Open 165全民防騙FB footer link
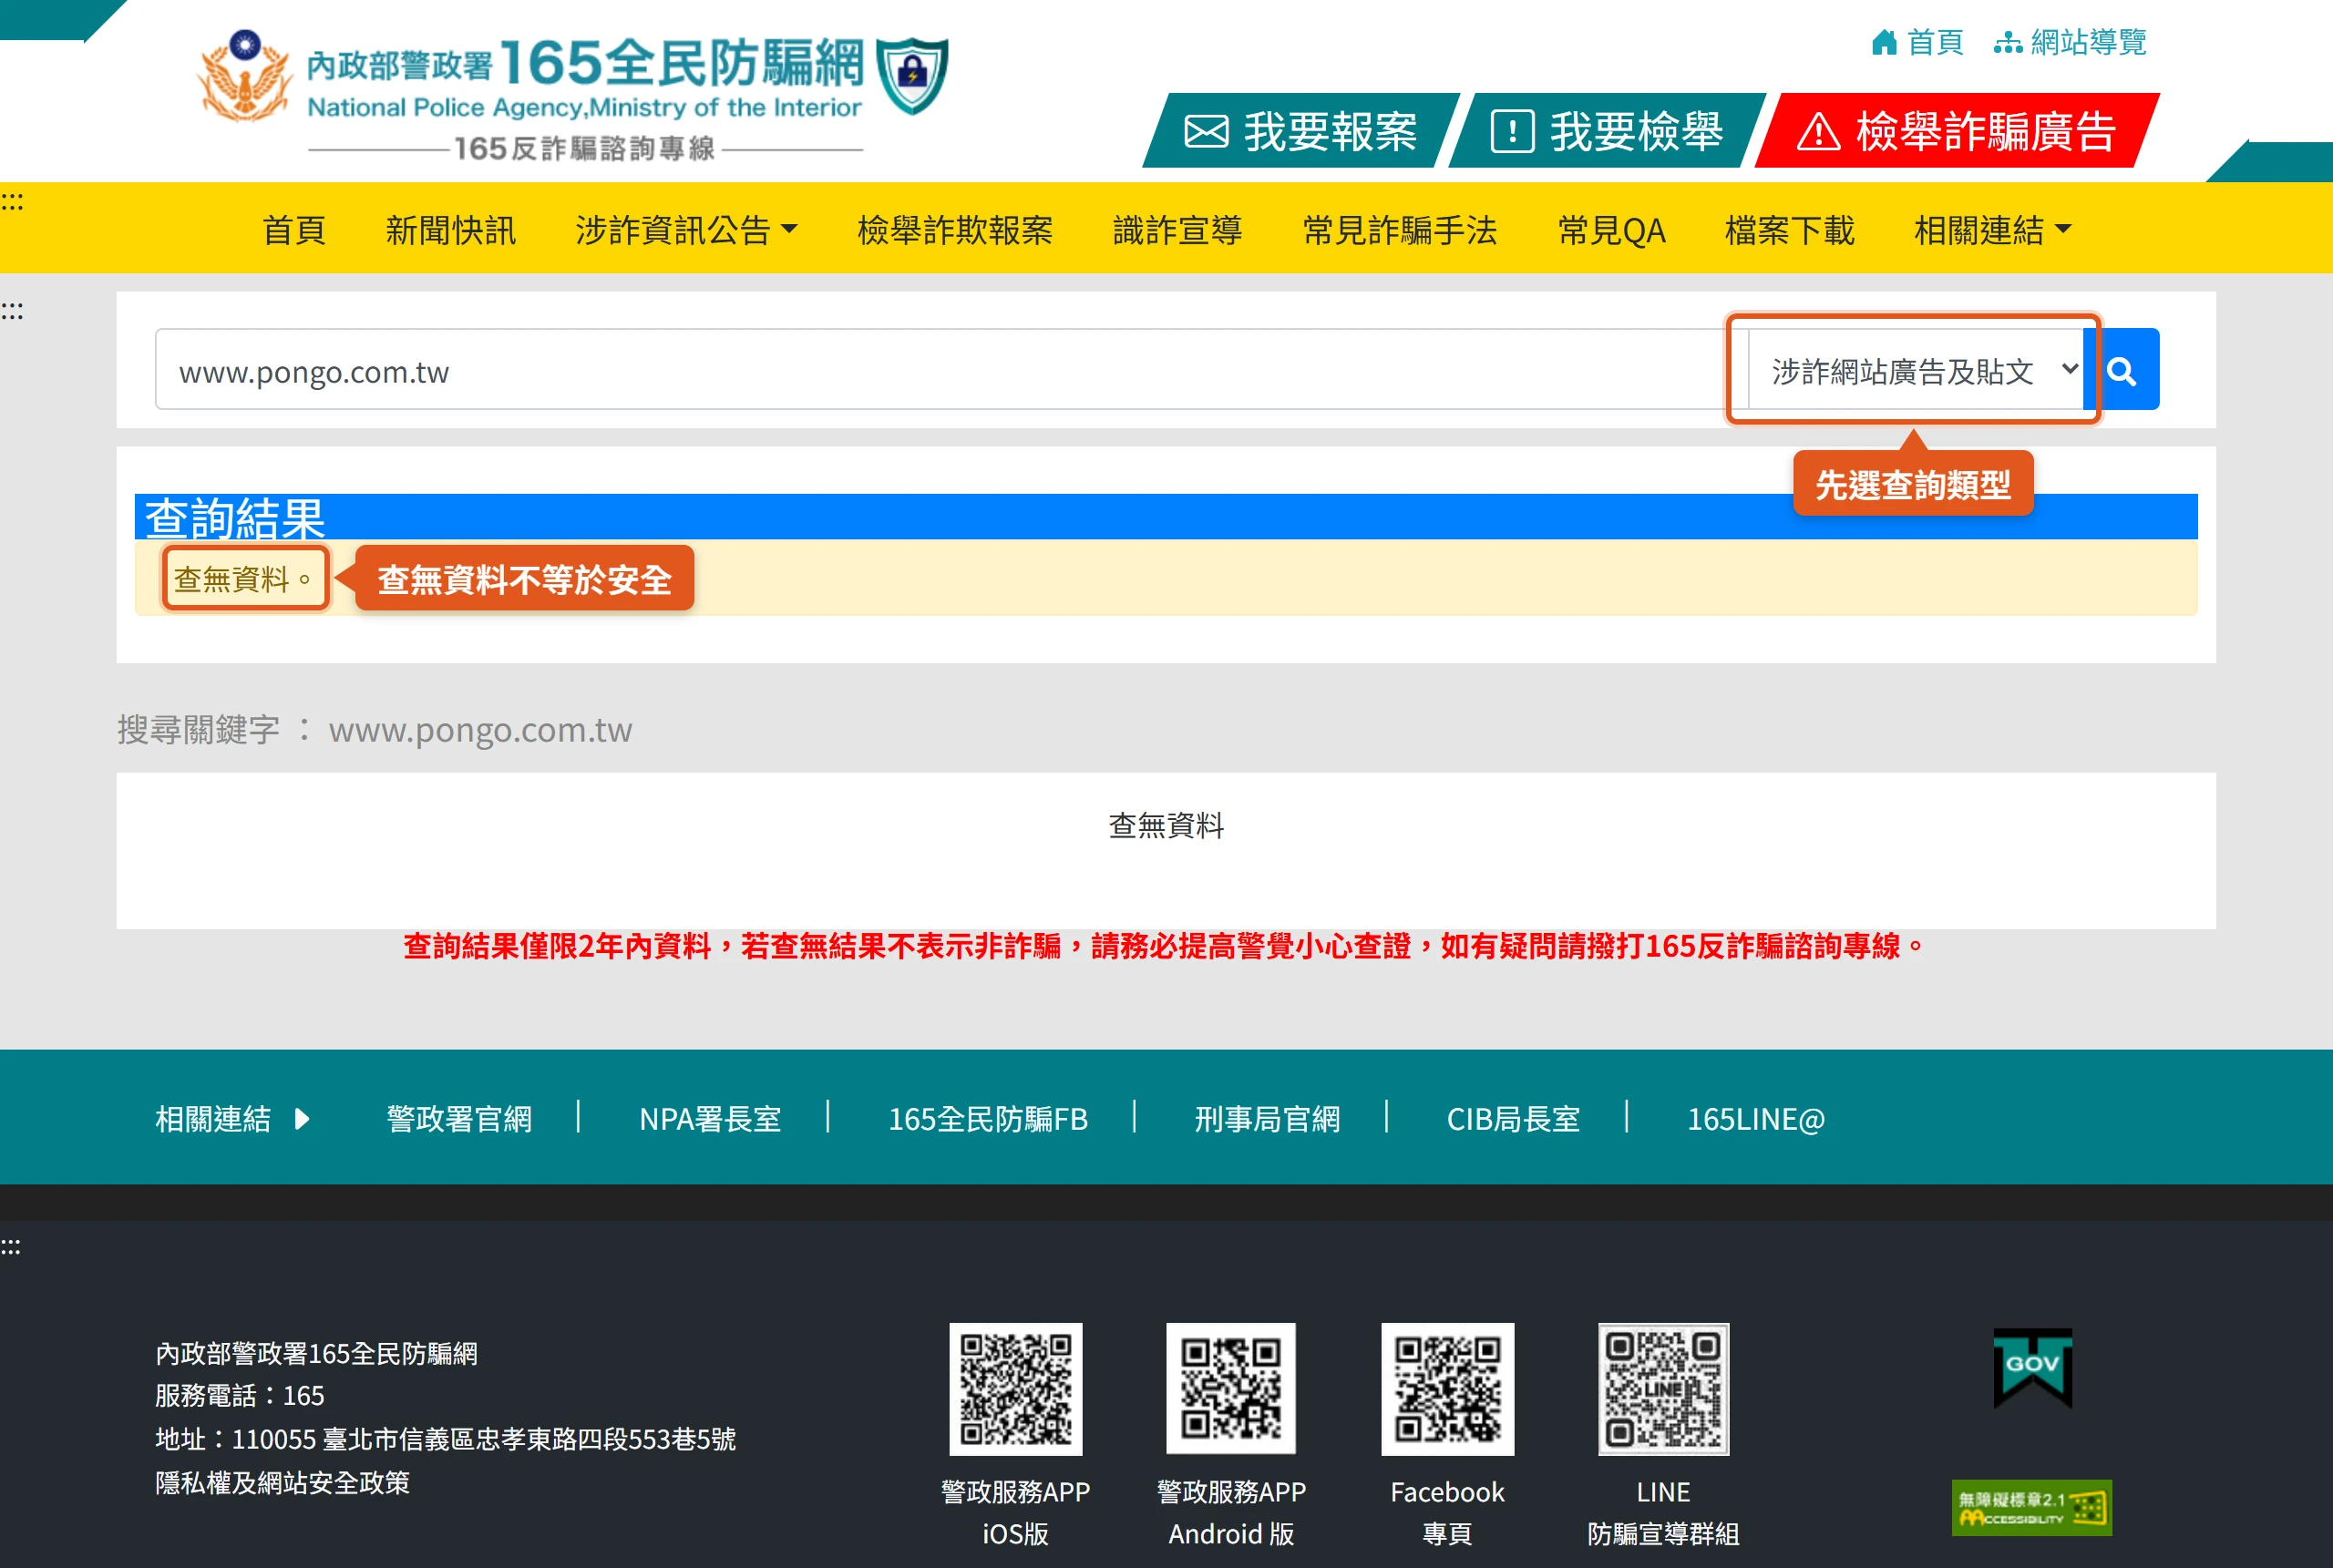The width and height of the screenshot is (2333, 1568). point(988,1119)
